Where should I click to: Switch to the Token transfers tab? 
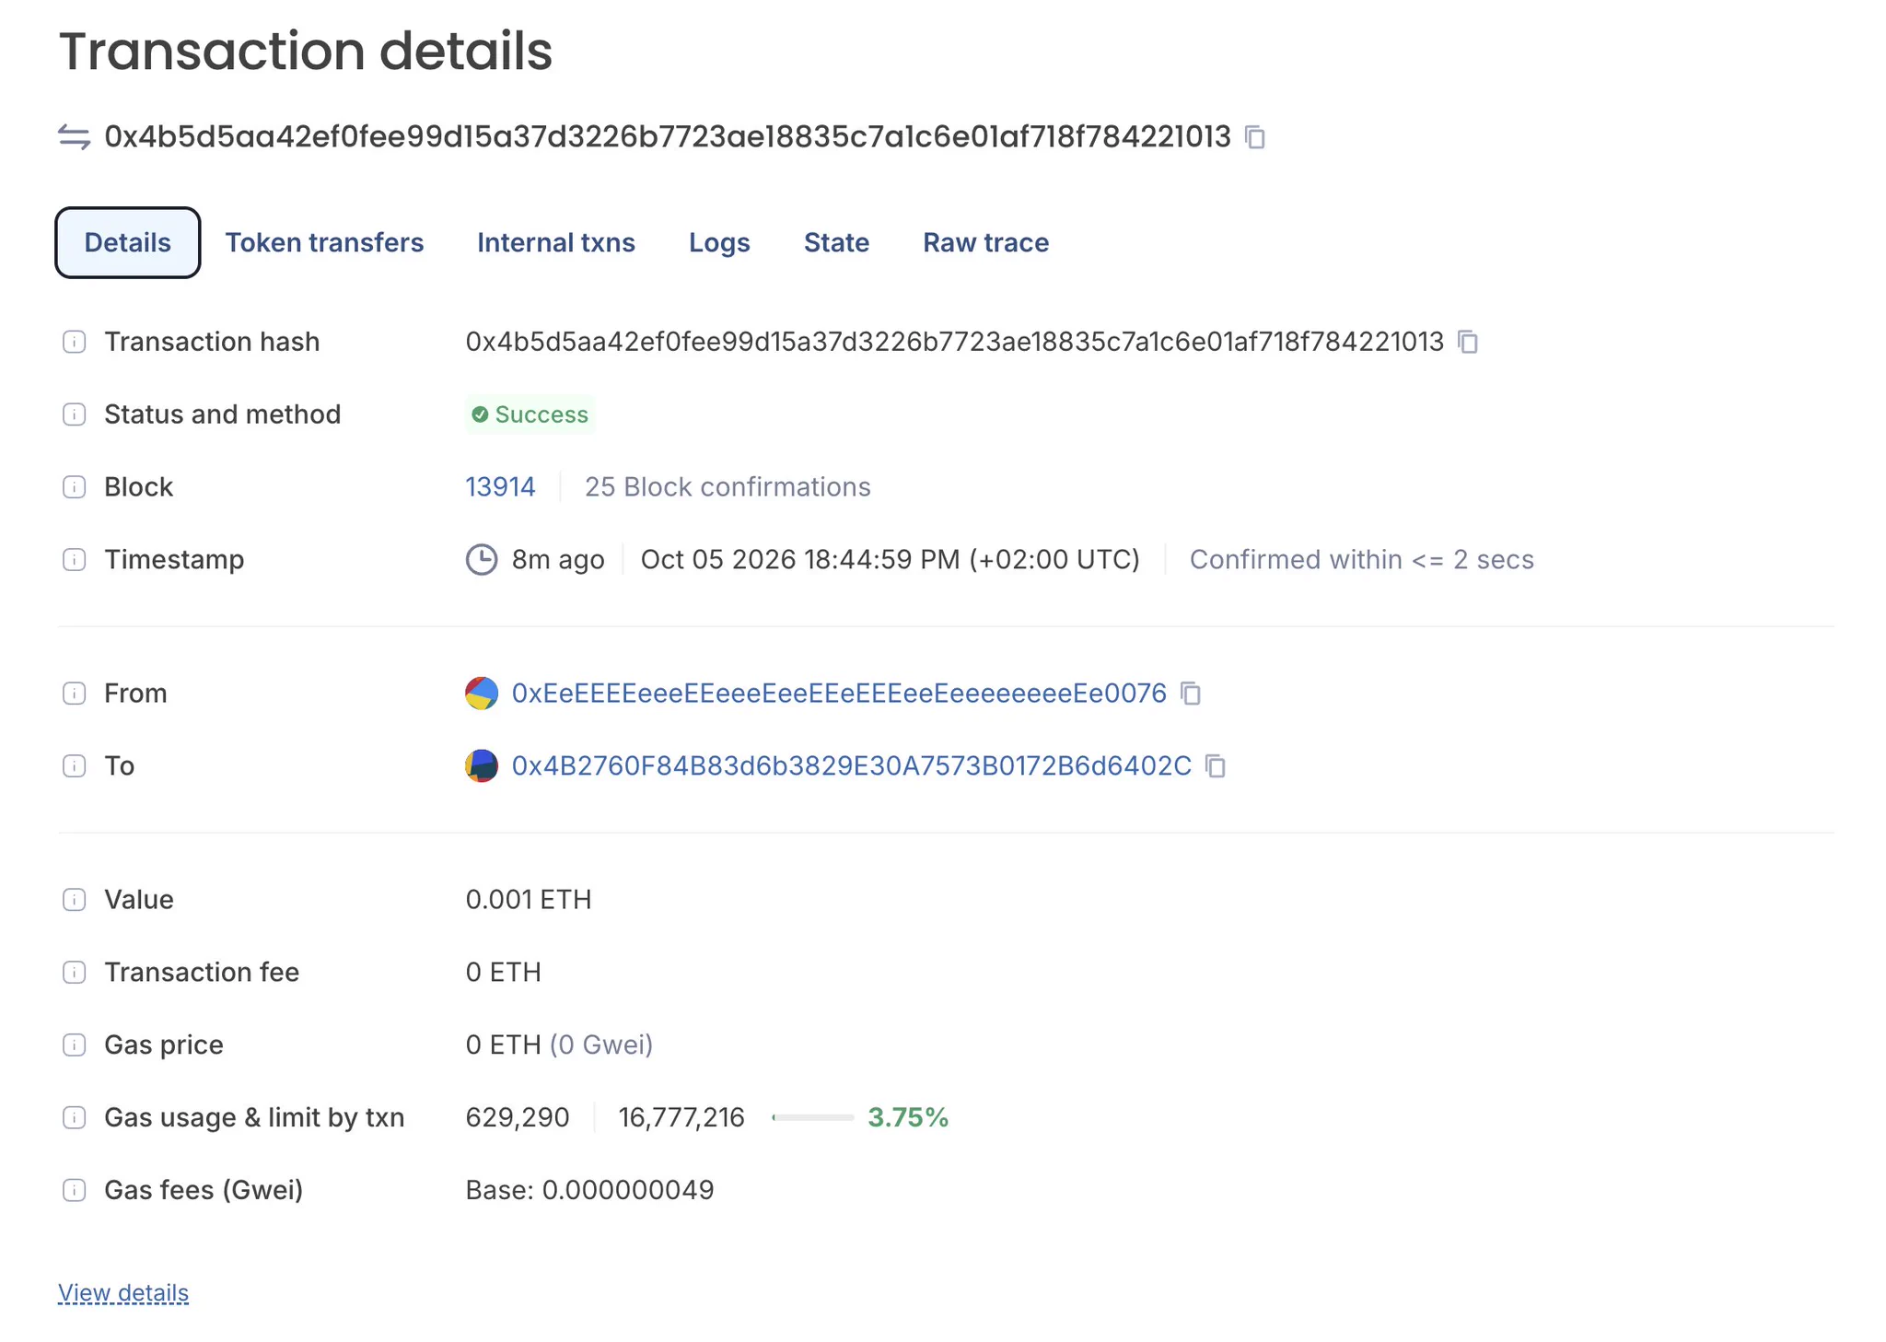tap(324, 242)
